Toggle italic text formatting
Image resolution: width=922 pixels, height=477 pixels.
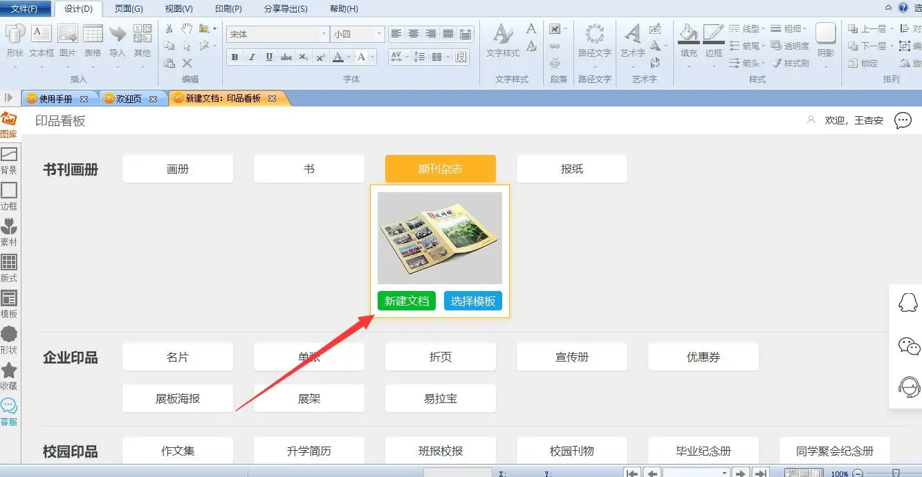(252, 57)
